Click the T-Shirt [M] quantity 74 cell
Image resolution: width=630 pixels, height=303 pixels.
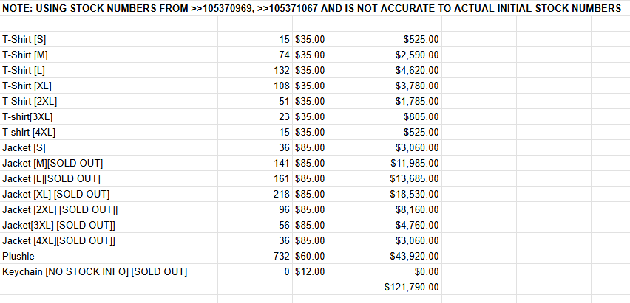255,55
